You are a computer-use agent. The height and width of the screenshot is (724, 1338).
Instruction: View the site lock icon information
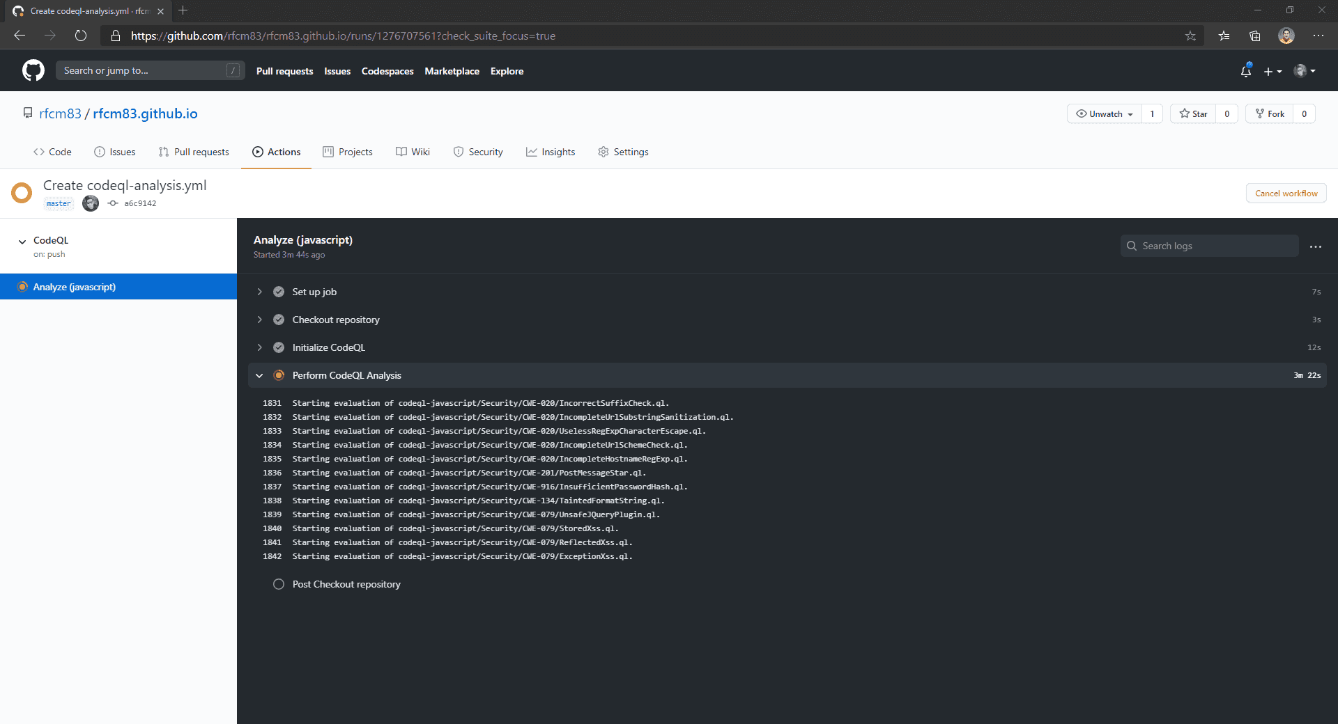tap(116, 36)
